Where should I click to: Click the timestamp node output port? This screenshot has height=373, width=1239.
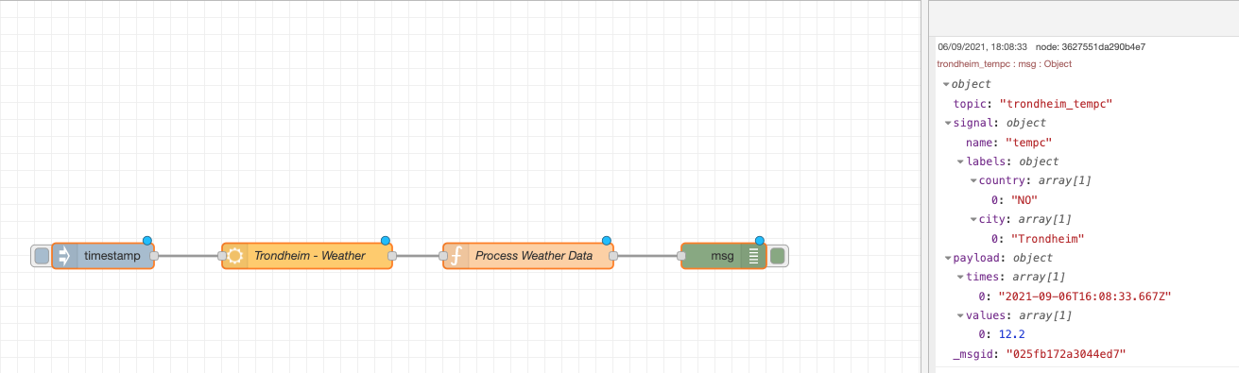(x=154, y=256)
